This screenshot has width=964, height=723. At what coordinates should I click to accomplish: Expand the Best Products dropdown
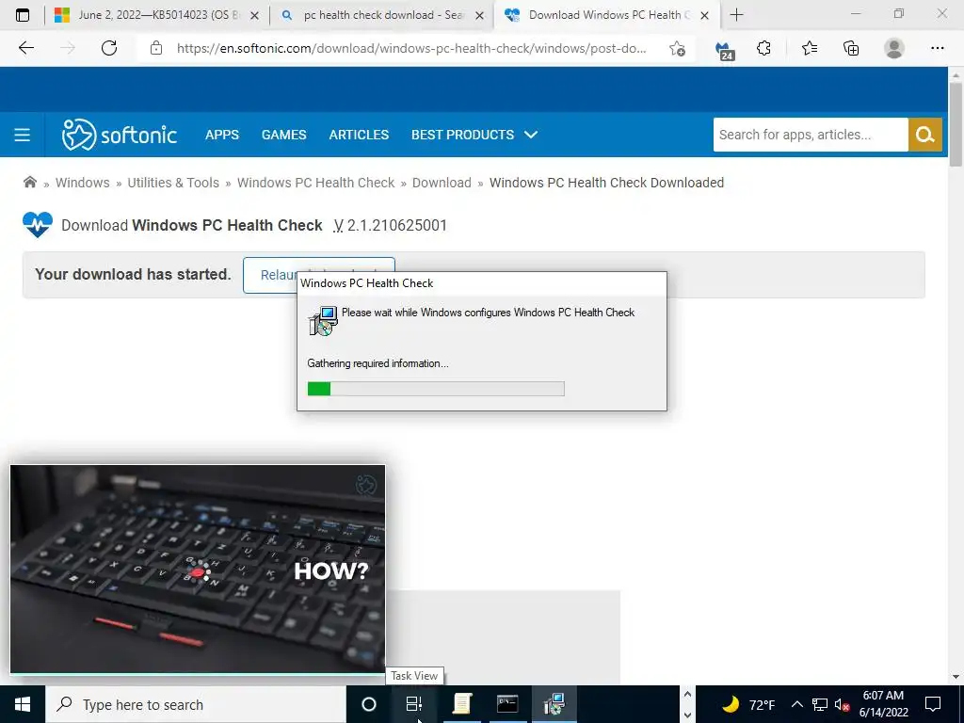474,135
